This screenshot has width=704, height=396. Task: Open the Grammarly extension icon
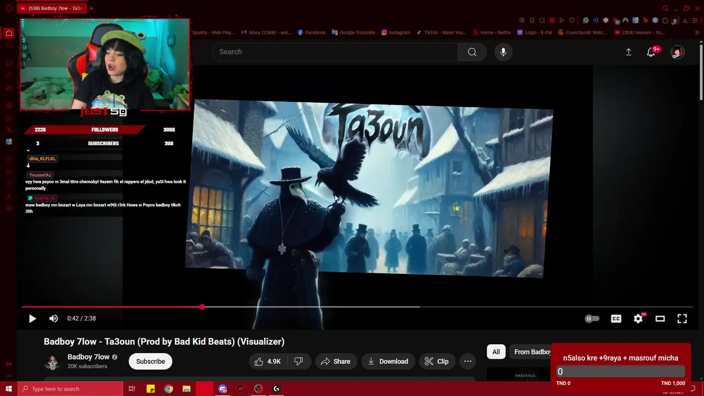586,20
